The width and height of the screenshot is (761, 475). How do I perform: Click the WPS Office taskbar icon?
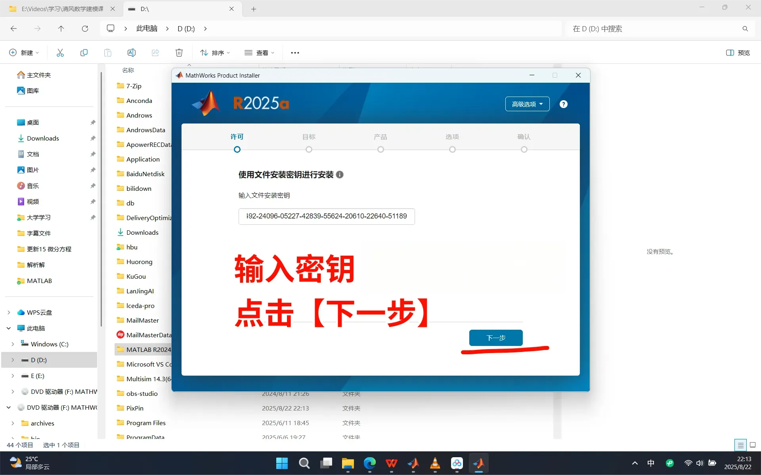[391, 463]
